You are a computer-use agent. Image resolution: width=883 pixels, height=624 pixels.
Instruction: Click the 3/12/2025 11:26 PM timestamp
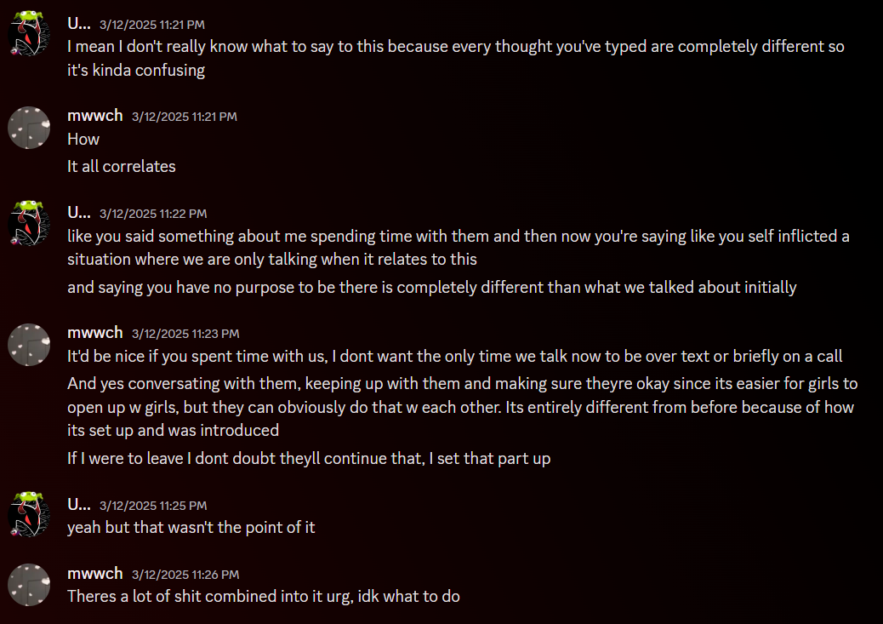[185, 575]
